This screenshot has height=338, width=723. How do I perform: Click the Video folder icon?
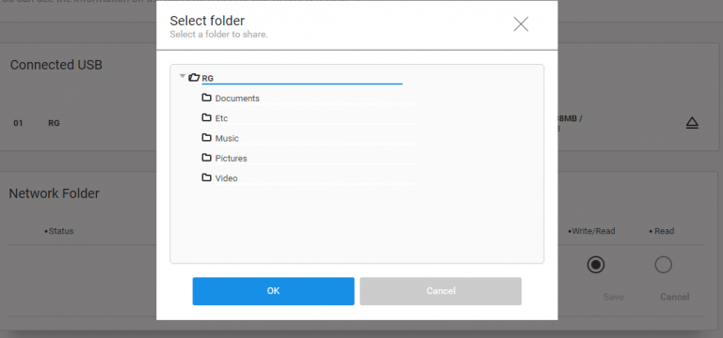pos(206,177)
